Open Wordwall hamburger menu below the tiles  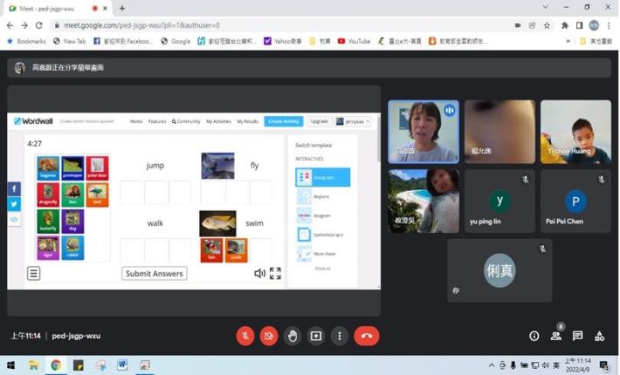point(34,273)
